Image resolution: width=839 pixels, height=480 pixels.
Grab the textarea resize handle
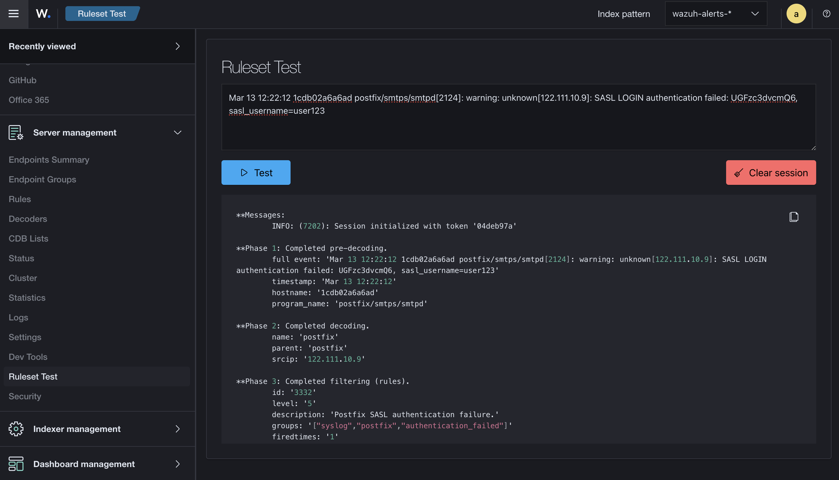pos(813,148)
